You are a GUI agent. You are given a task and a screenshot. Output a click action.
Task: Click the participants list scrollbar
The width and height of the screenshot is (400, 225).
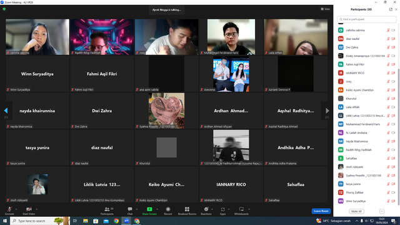[x=399, y=136]
